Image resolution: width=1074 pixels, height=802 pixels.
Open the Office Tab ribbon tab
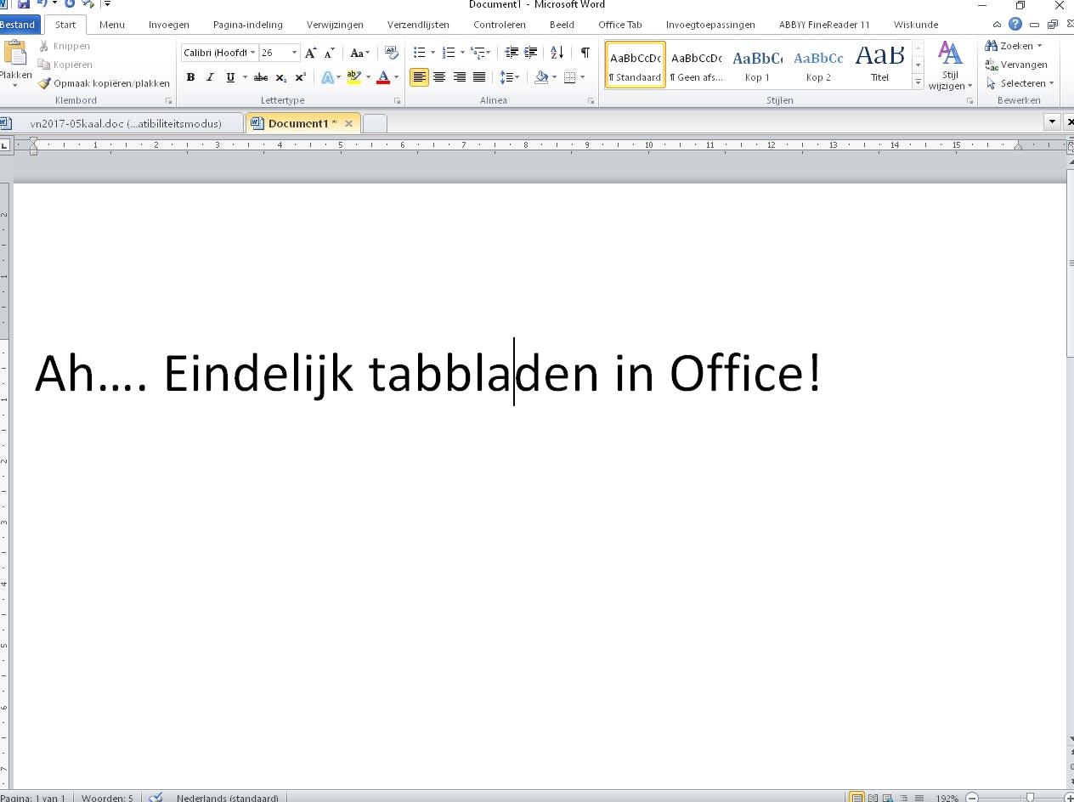tap(619, 25)
